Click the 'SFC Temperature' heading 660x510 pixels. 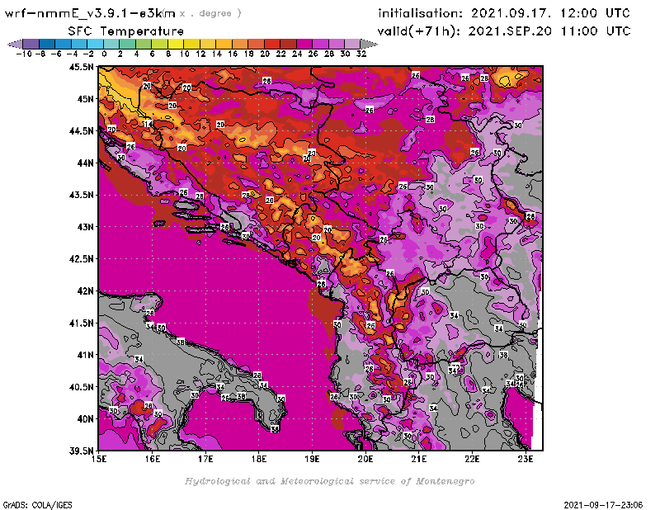(126, 31)
